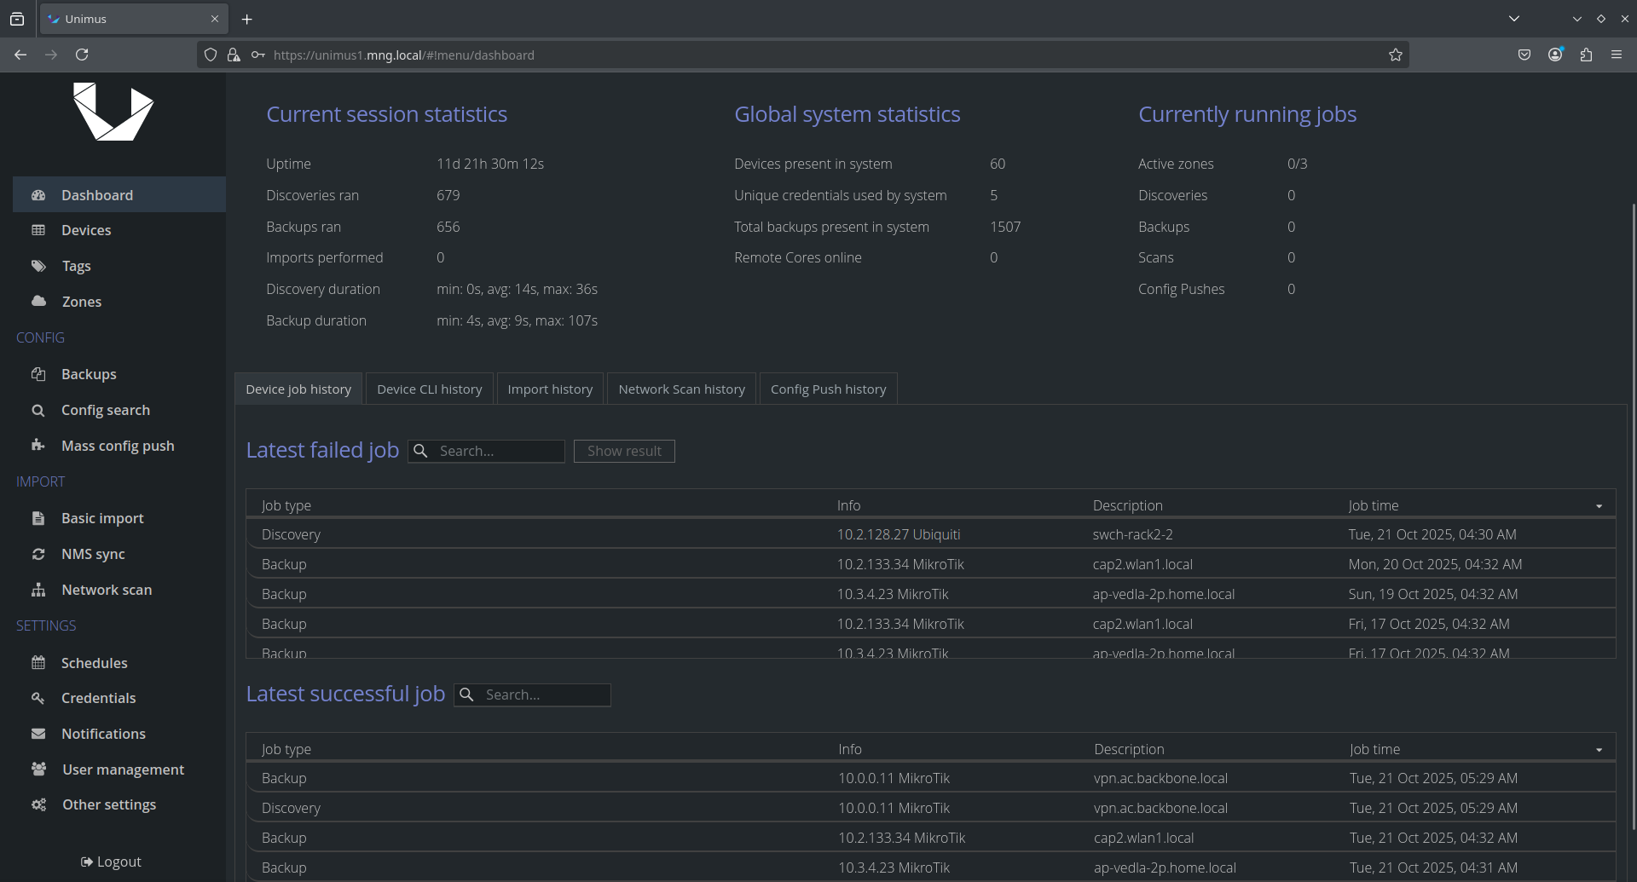This screenshot has height=882, width=1637.
Task: Open Schedules via the calendar icon
Action: [x=38, y=663]
